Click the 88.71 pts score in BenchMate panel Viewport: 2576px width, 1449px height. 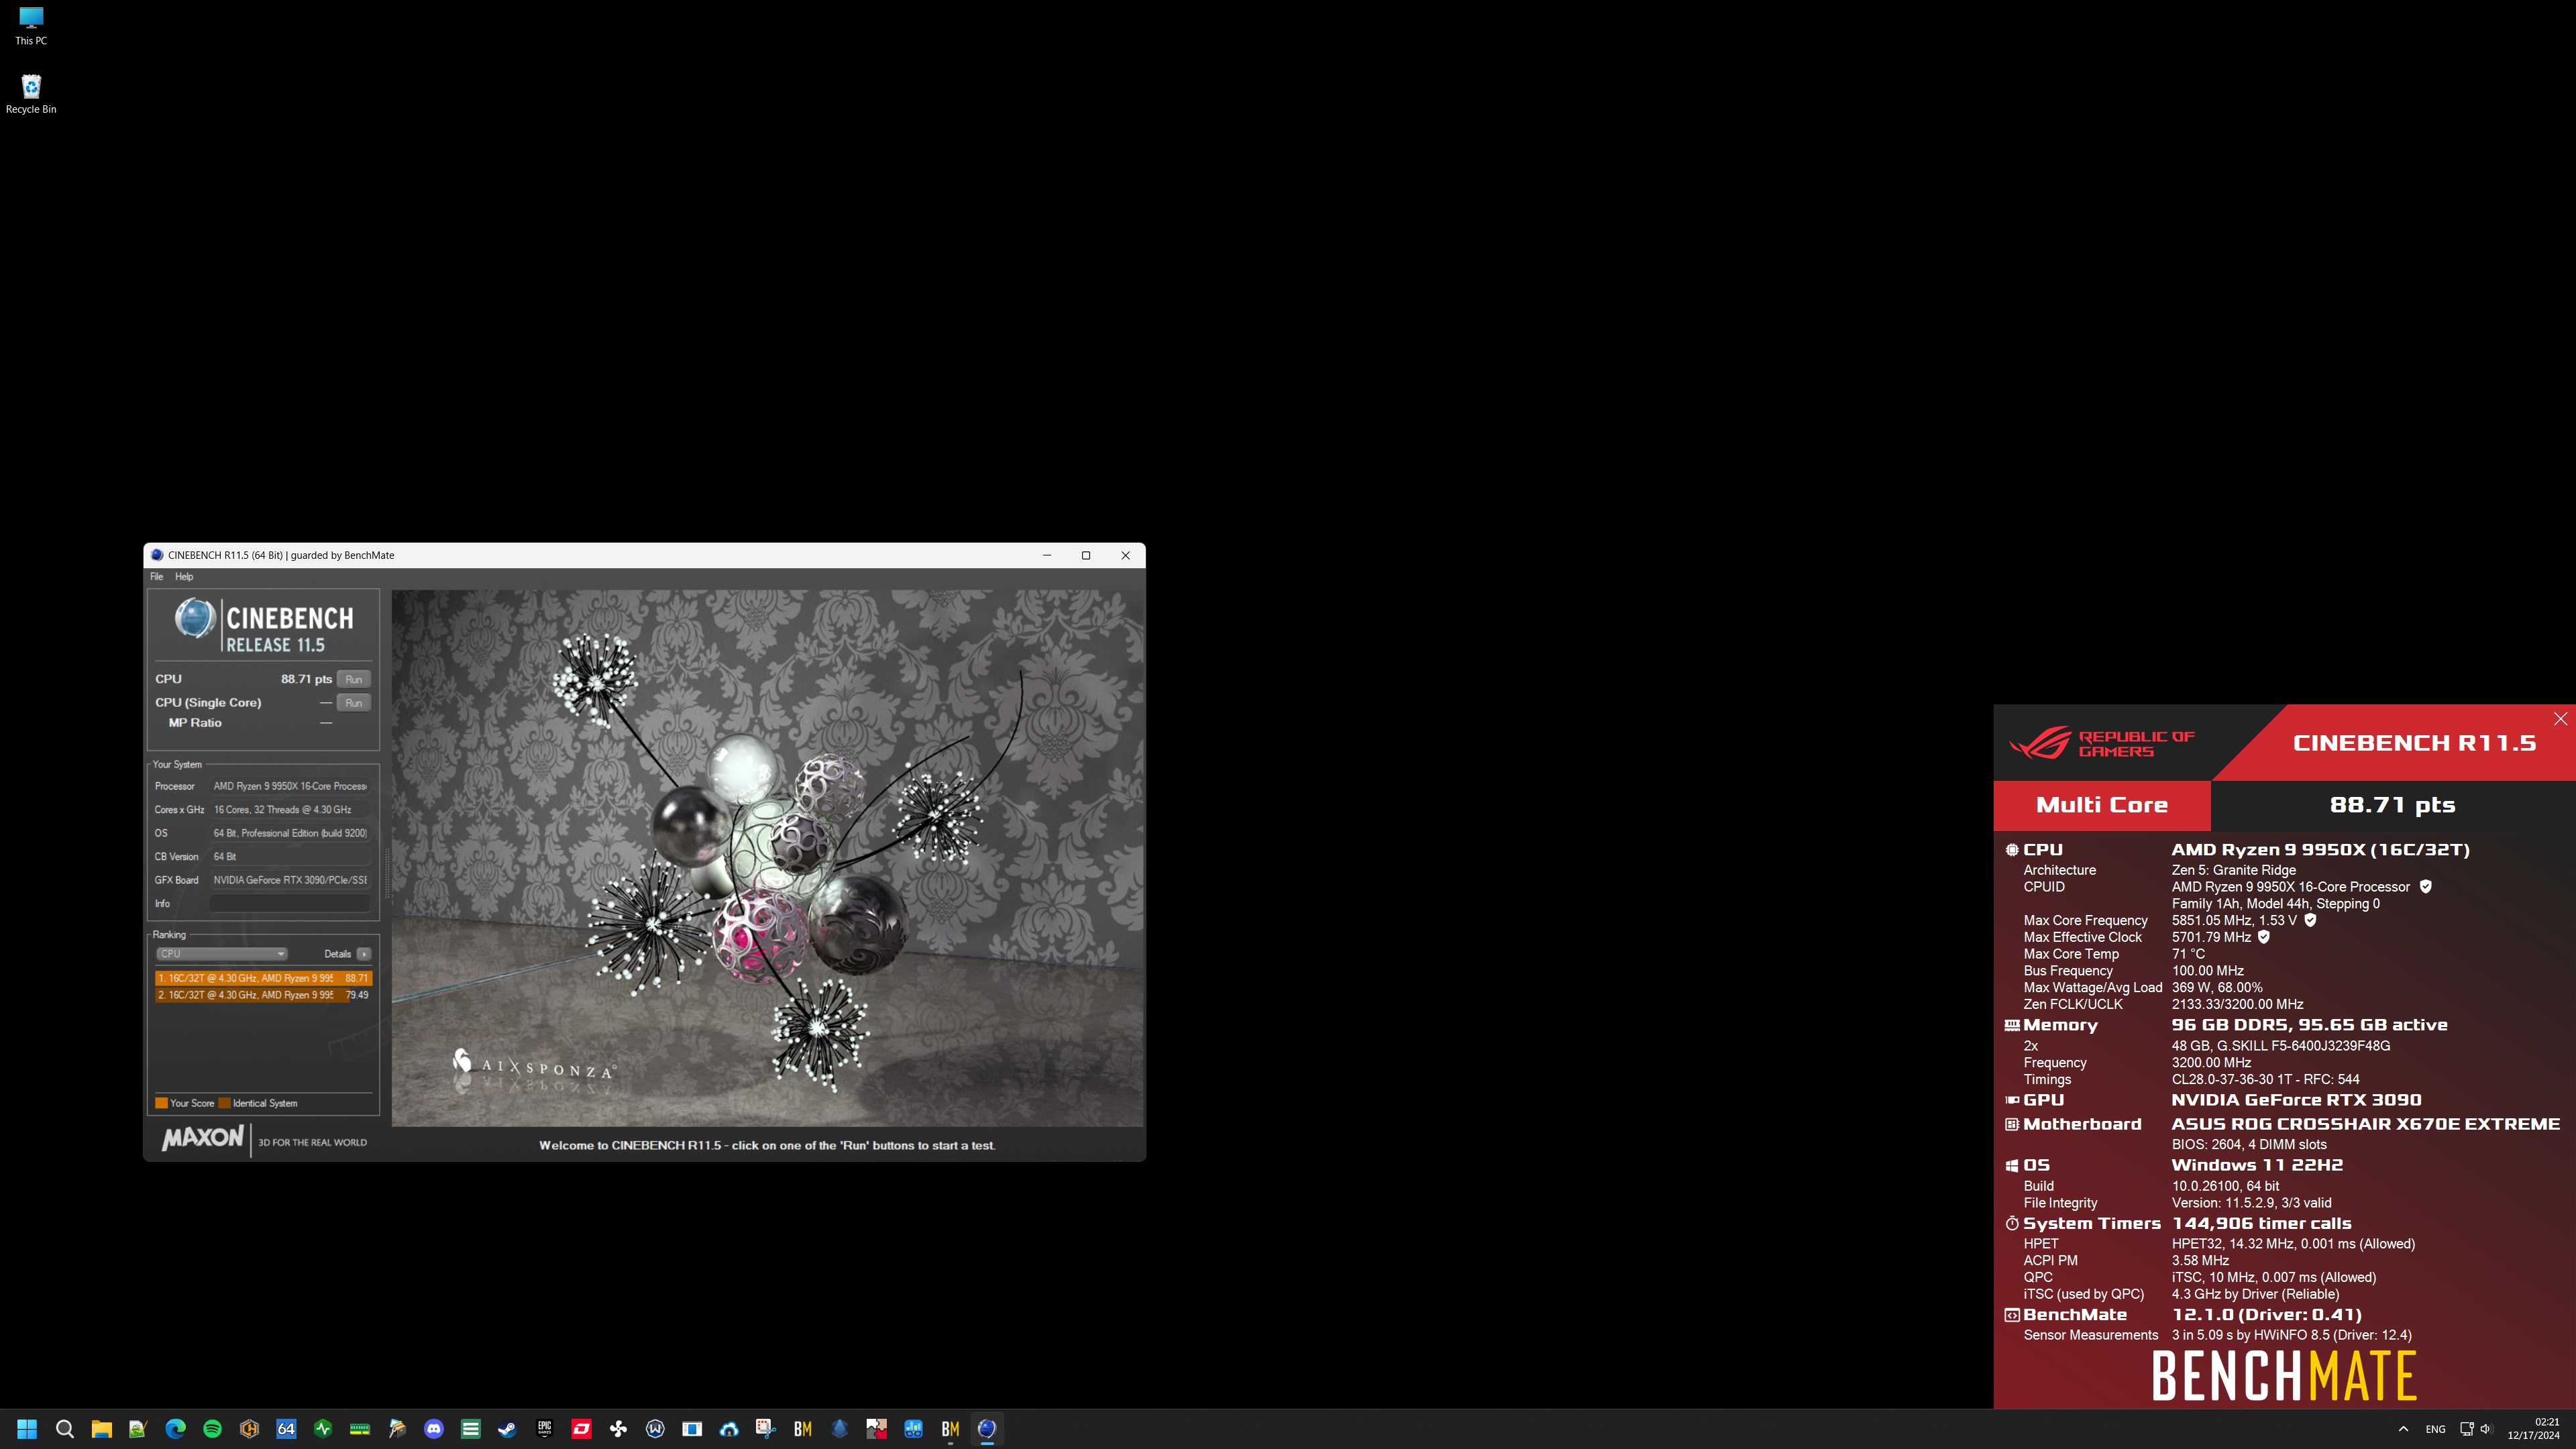2392,805
